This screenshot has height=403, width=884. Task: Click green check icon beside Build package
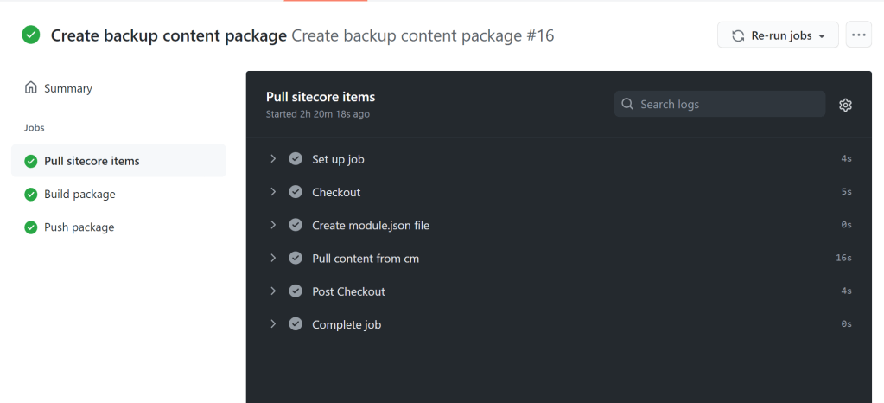click(x=31, y=195)
